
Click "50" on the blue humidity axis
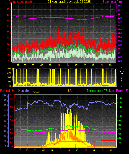[5, 121]
